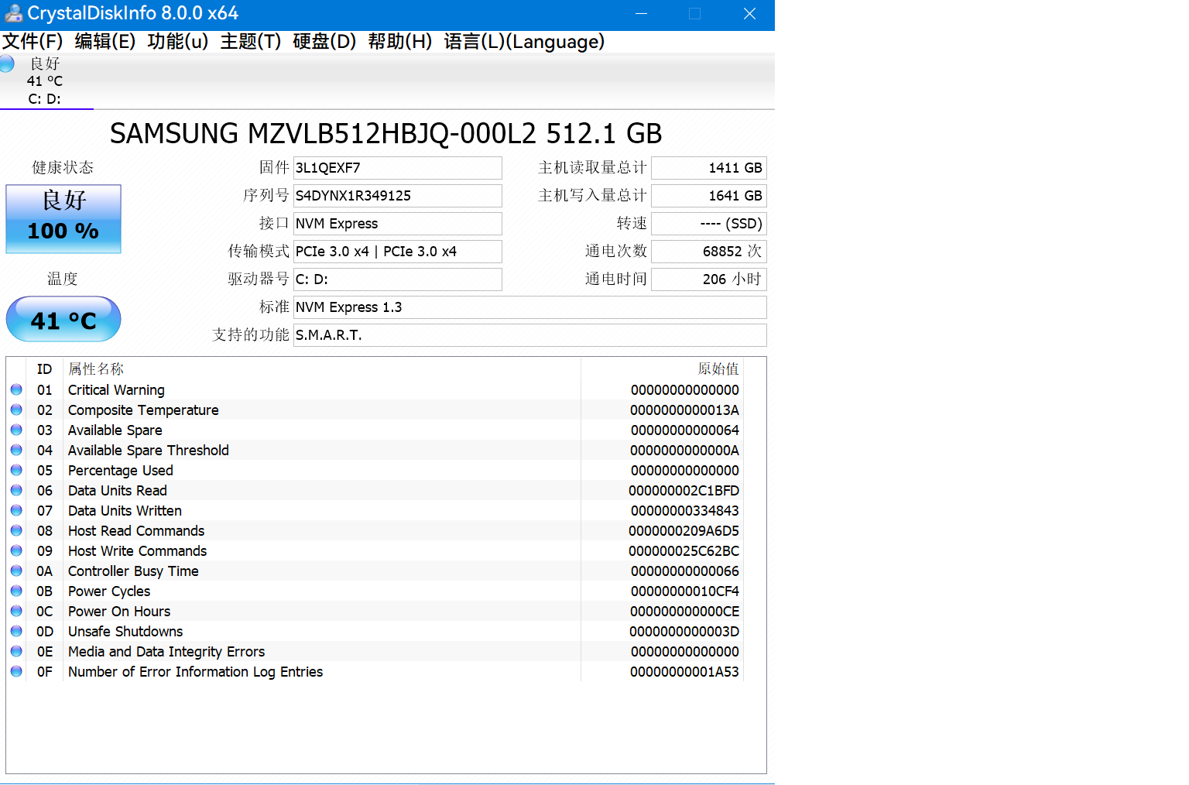Minimize the CrystalDiskInfo window
This screenshot has width=1189, height=785.
(x=641, y=14)
